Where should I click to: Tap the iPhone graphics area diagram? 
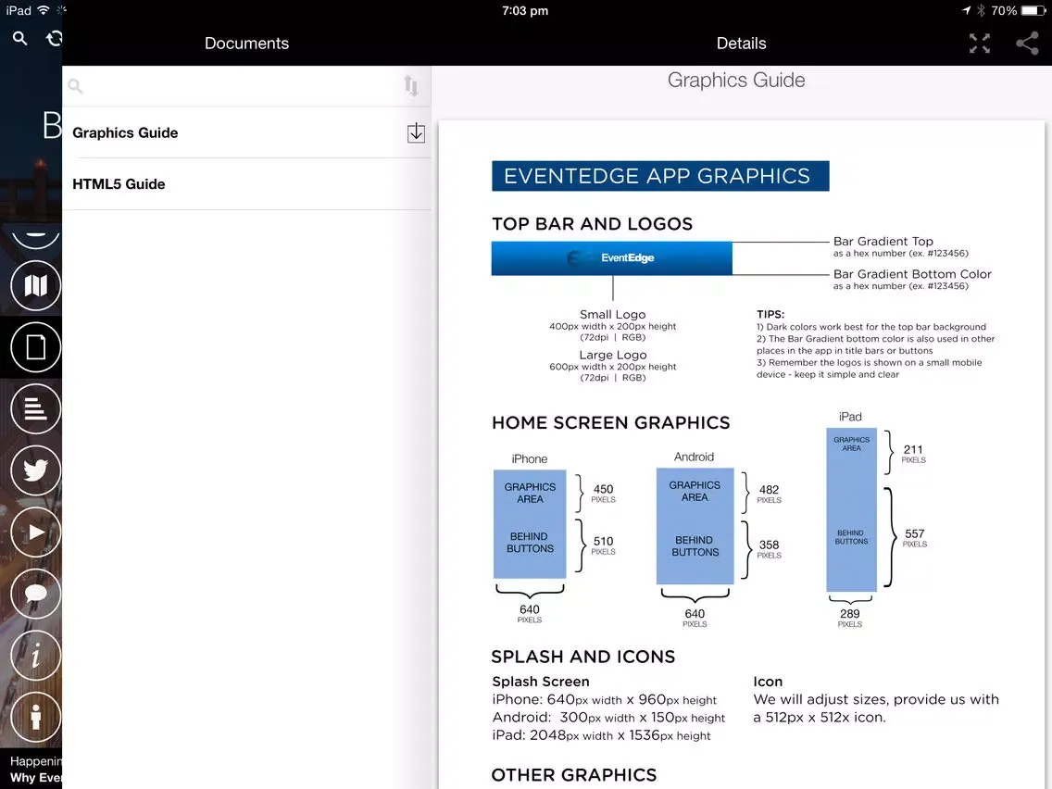coord(530,524)
